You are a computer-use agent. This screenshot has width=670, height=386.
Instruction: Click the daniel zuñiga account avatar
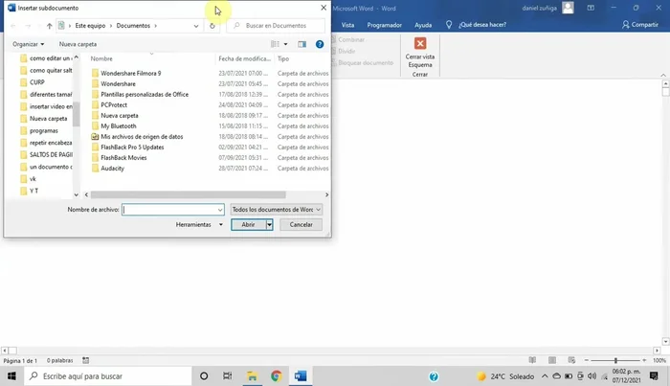pyautogui.click(x=568, y=8)
